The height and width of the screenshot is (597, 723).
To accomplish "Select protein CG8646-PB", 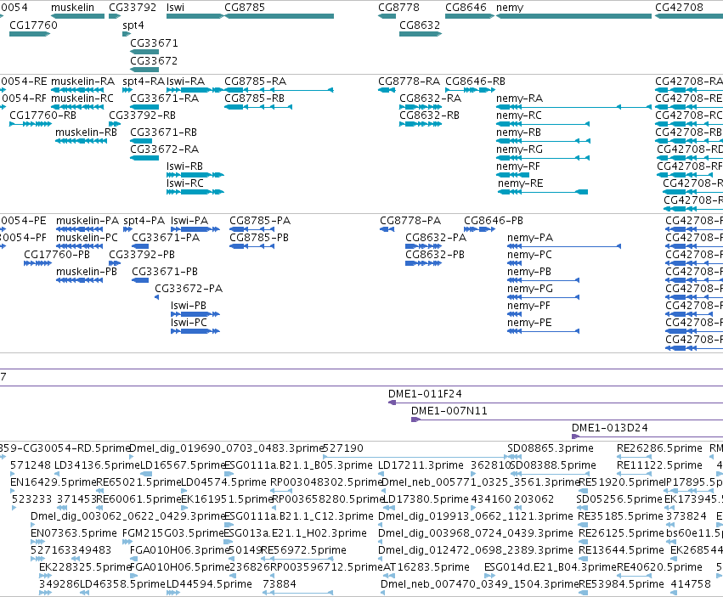I will click(x=479, y=229).
